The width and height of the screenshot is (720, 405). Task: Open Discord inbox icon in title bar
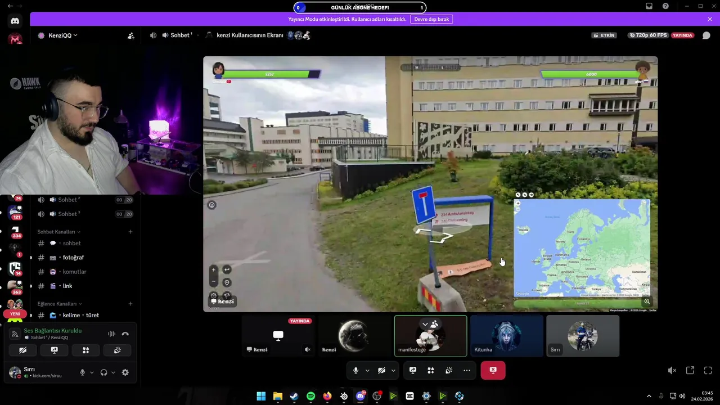click(x=649, y=6)
